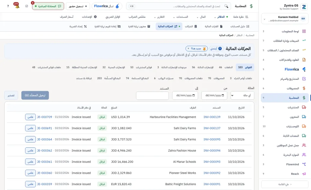The image size is (311, 190).
Task: Open the إلى date picker
Action: point(185,95)
